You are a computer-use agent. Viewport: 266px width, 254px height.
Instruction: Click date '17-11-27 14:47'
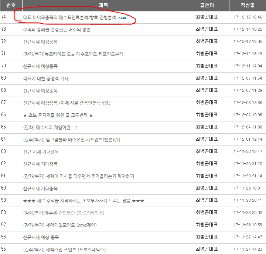pyautogui.click(x=248, y=237)
